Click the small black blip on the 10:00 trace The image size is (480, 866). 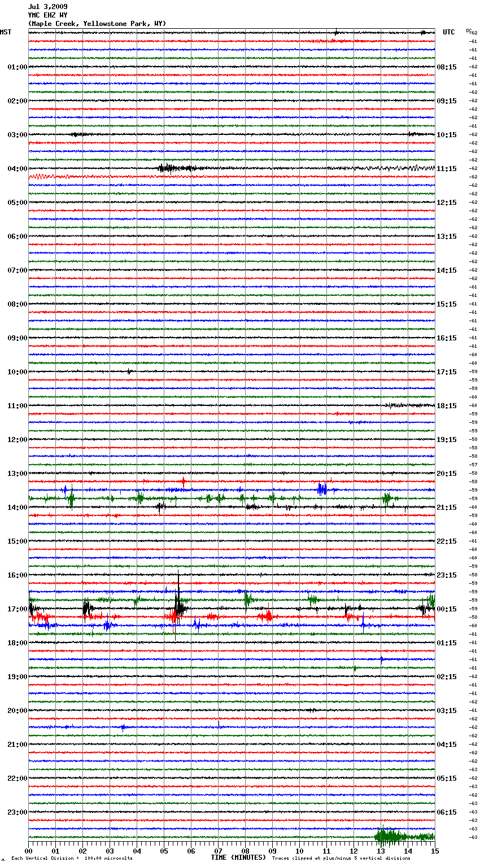(129, 371)
